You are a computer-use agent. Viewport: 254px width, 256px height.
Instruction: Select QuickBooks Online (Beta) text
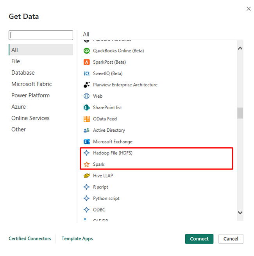click(118, 51)
